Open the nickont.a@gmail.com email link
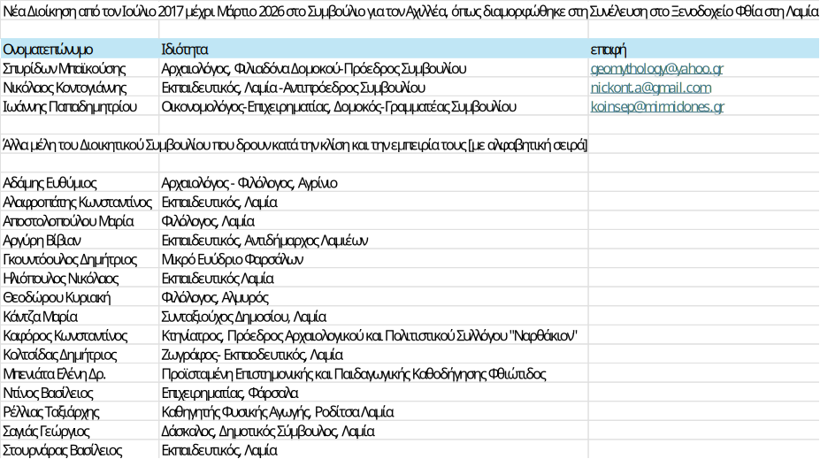Screen dimensions: 820x459 pyautogui.click(x=651, y=88)
